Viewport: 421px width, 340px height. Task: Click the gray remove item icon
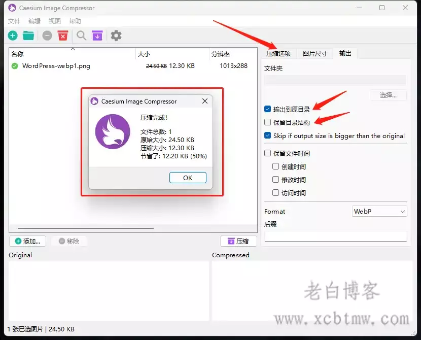47,36
